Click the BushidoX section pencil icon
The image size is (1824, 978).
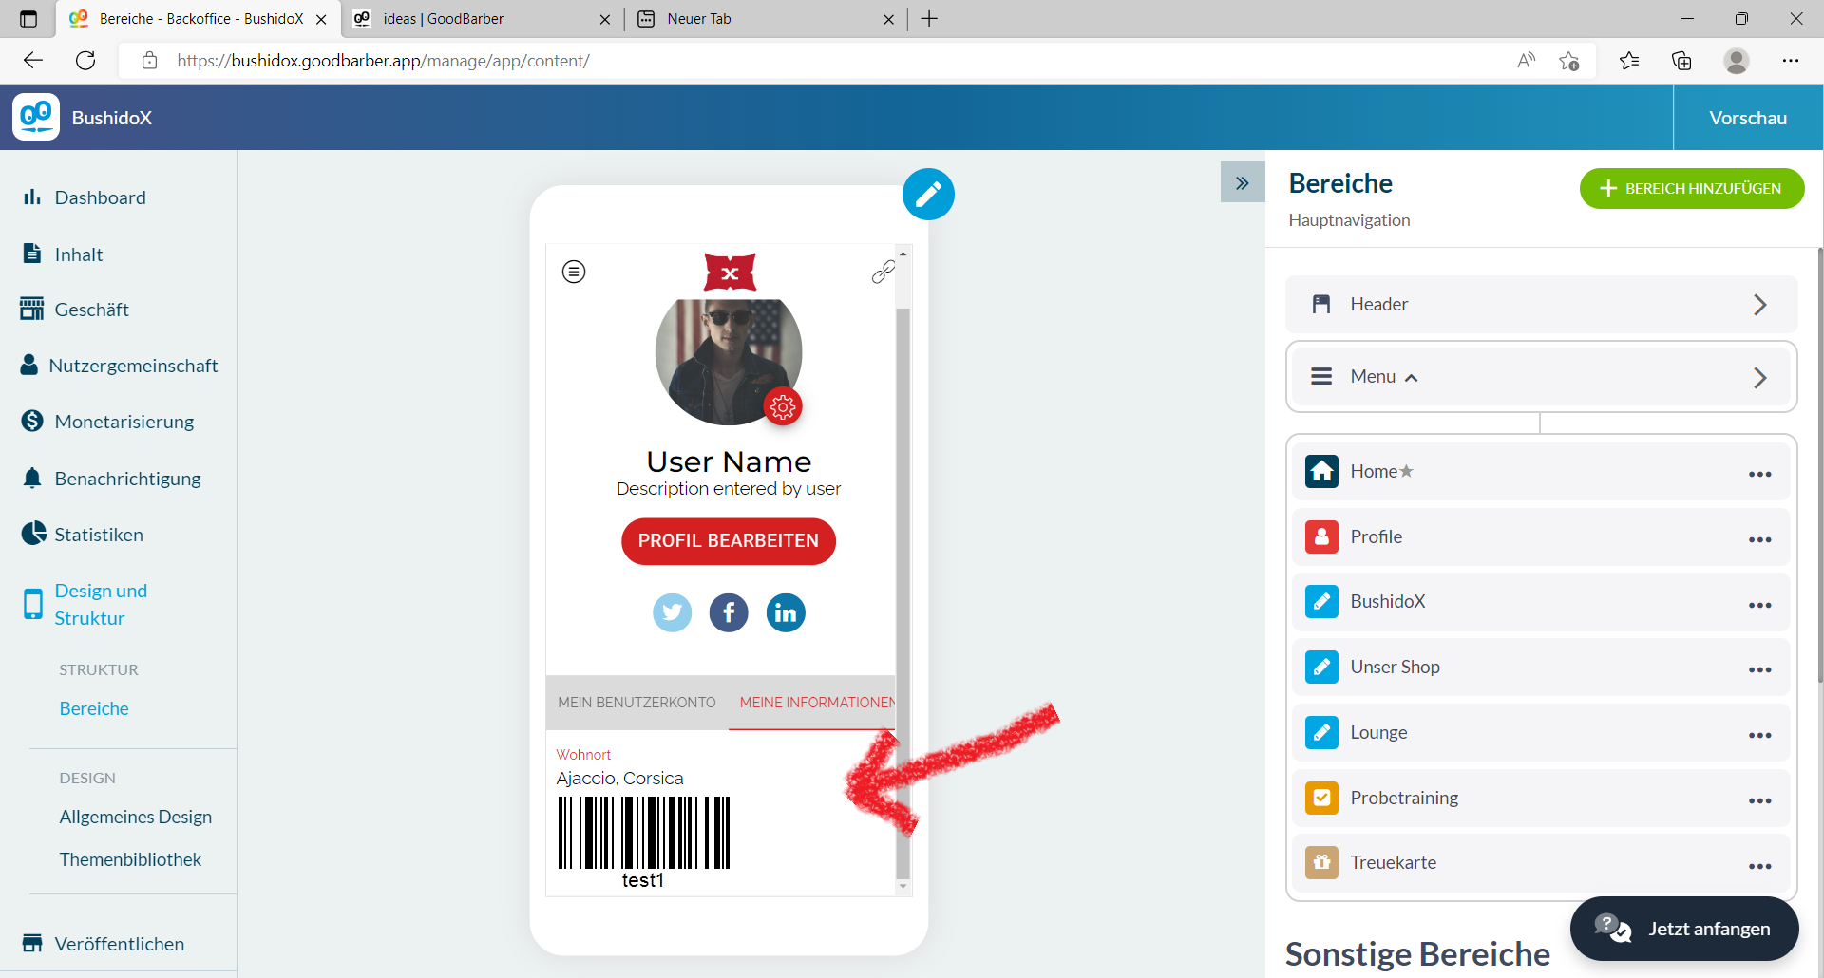pyautogui.click(x=1321, y=601)
